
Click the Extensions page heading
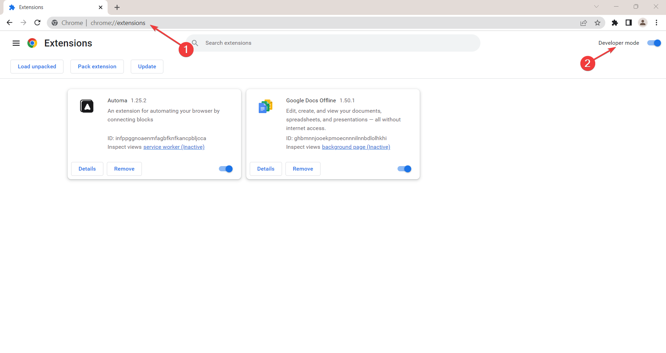[68, 43]
